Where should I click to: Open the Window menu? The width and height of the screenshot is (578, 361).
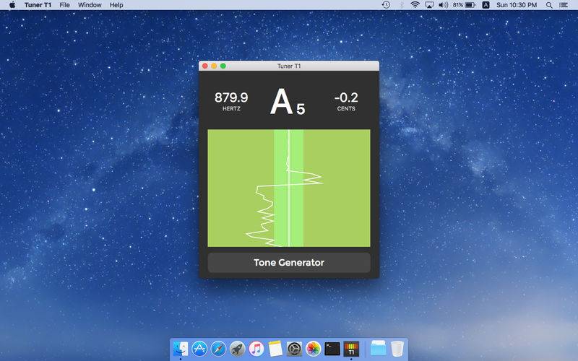[x=90, y=5]
